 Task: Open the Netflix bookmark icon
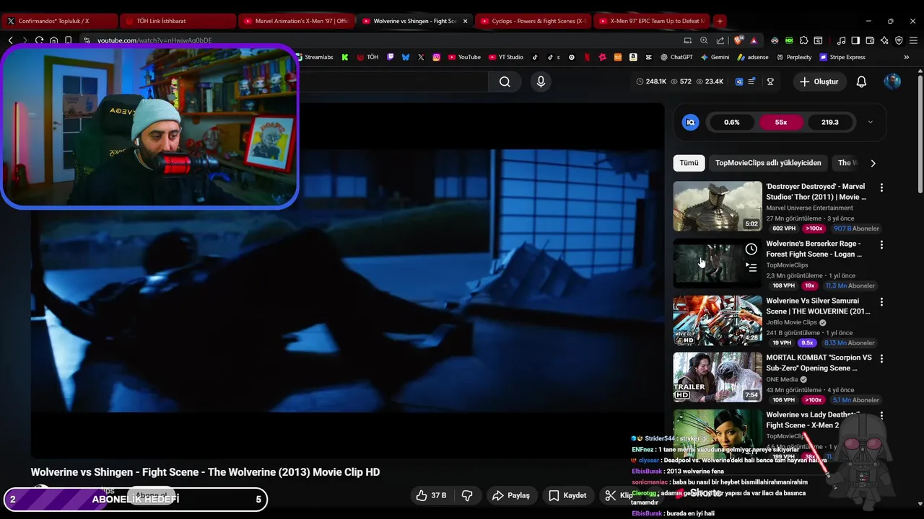click(587, 57)
